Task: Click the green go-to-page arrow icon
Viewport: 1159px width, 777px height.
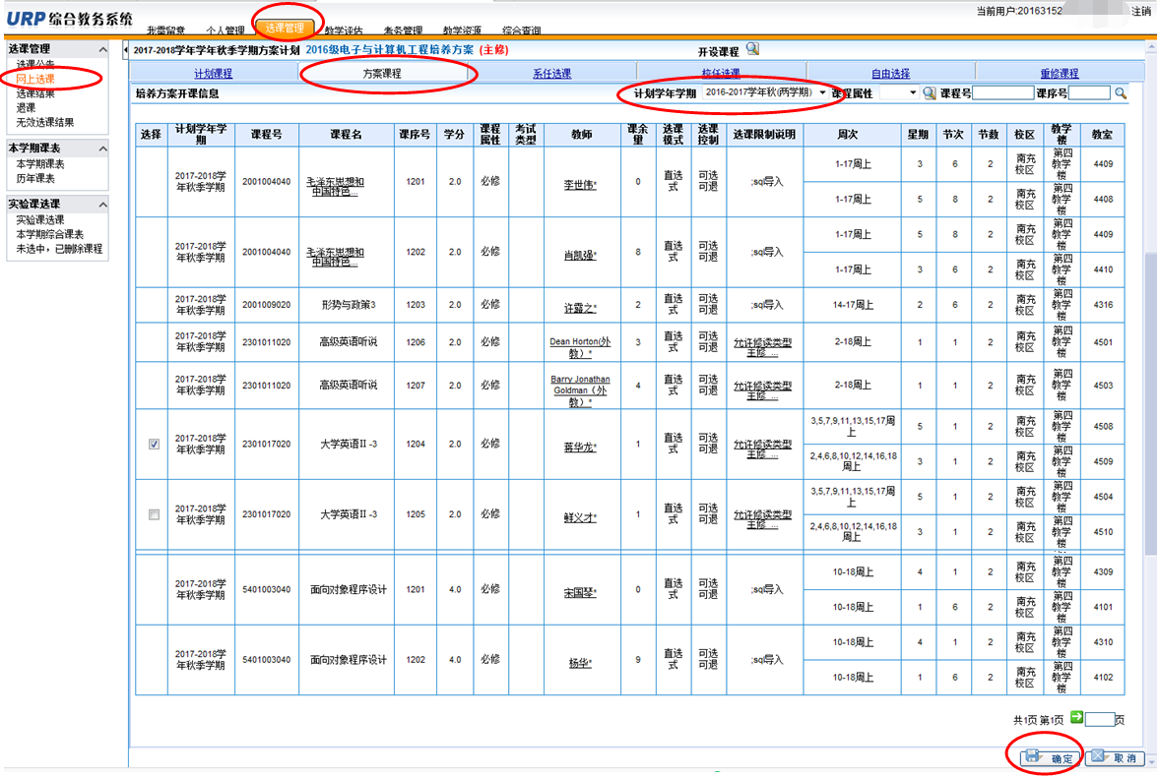Action: coord(1076,718)
